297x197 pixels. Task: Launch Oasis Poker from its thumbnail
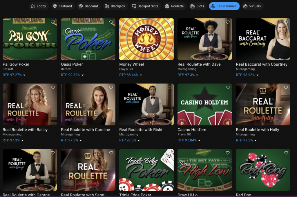[88, 39]
